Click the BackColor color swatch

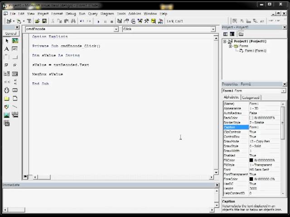(251, 118)
